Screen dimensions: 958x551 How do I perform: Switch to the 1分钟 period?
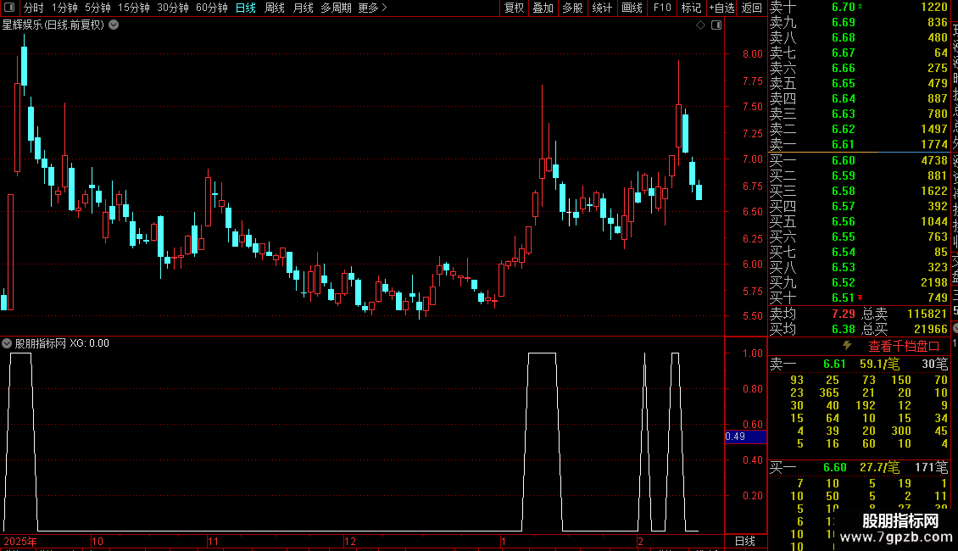click(x=64, y=8)
